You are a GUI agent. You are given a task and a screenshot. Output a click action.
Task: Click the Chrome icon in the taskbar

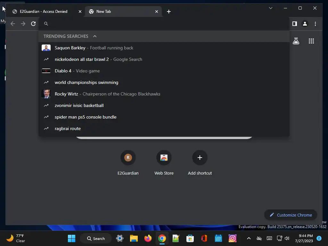(x=162, y=238)
